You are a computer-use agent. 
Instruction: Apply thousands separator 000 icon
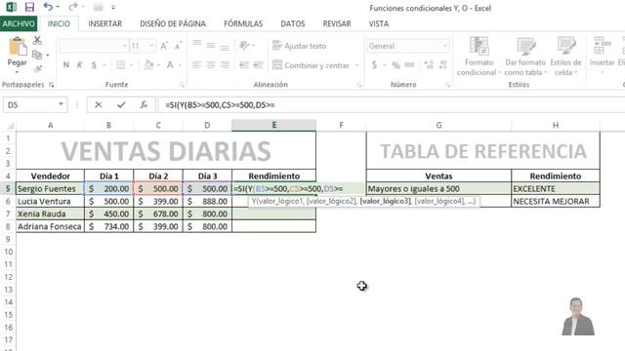tap(409, 65)
